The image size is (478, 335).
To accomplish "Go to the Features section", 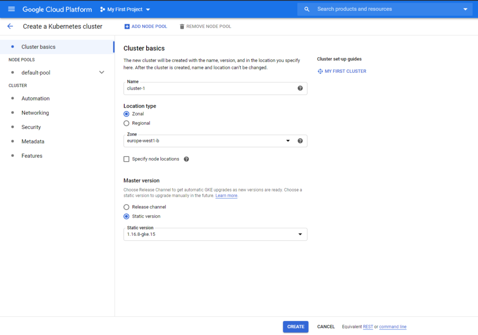I will [x=32, y=156].
